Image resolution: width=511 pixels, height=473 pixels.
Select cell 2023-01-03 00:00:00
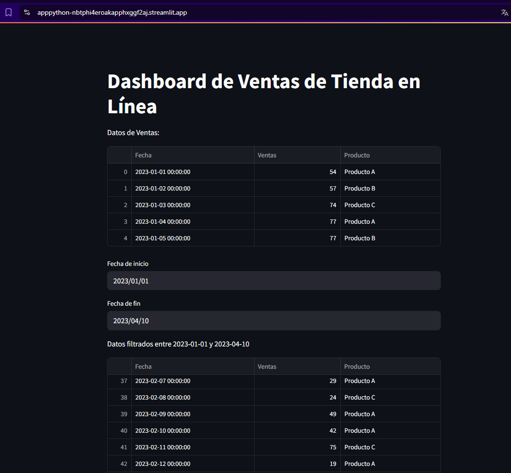[x=192, y=205]
